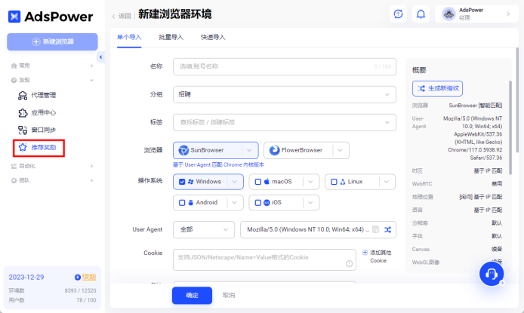Switch to the 批量导入 tab
This screenshot has height=313, width=524.
(171, 37)
